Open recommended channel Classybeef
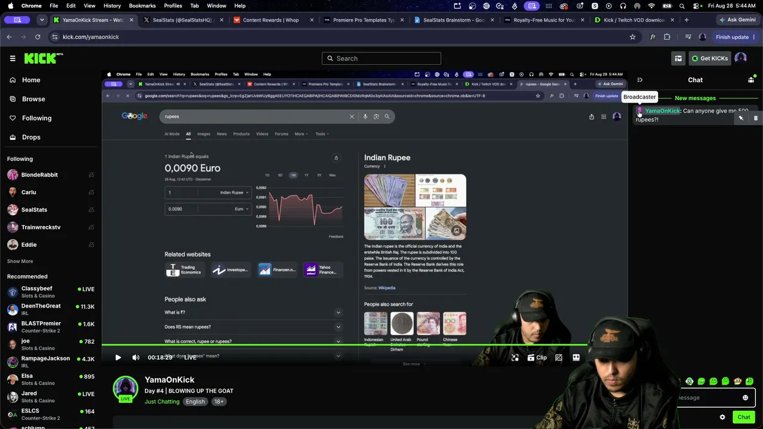 pyautogui.click(x=51, y=292)
